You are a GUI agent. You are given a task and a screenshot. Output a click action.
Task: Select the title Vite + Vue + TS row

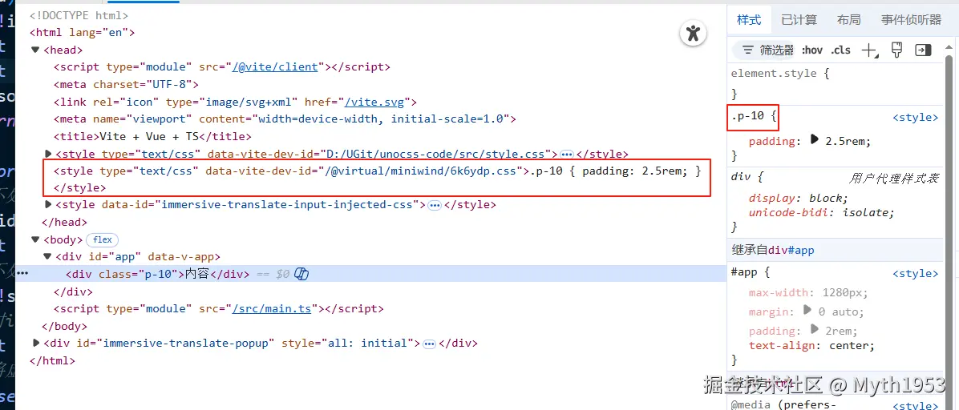click(152, 136)
